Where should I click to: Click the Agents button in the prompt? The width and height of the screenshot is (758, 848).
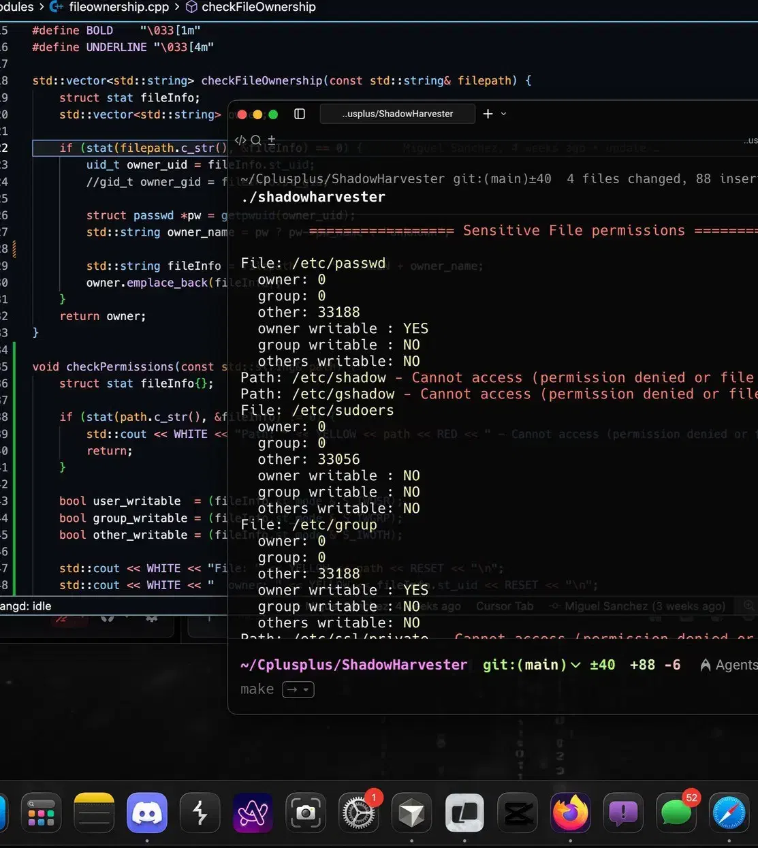[x=729, y=665]
